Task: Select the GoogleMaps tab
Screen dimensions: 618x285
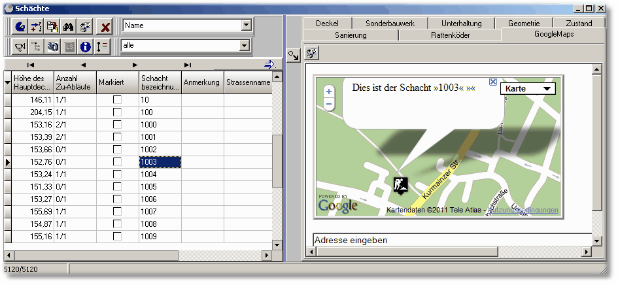Action: (x=554, y=34)
